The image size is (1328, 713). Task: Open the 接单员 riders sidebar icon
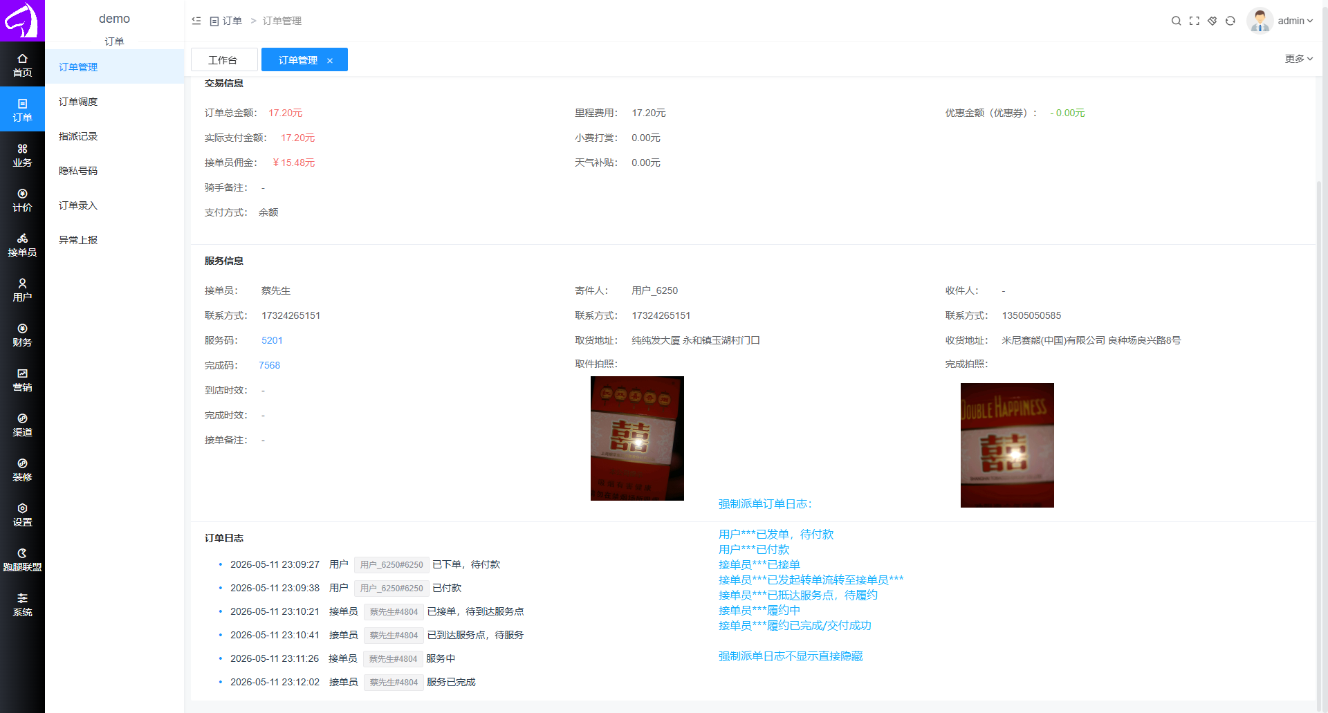pos(22,245)
